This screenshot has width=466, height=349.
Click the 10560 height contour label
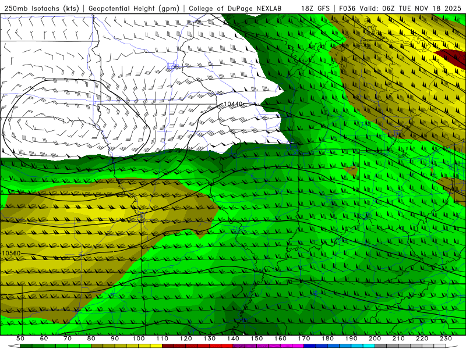tap(11, 253)
